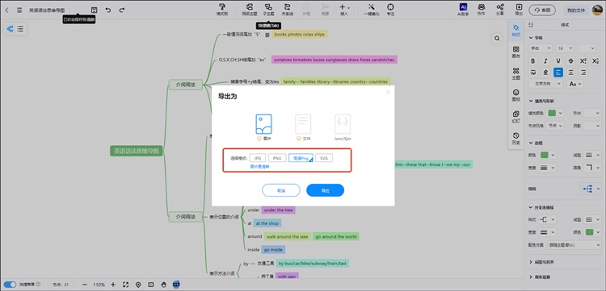The width and height of the screenshot is (606, 291).
Task: Select right text alignment
Action: (x=583, y=72)
